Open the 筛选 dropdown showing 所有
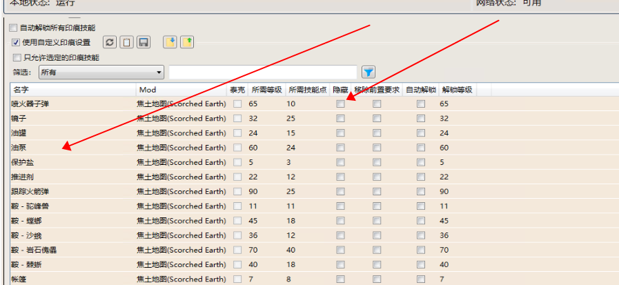This screenshot has height=285, width=619. pos(101,72)
